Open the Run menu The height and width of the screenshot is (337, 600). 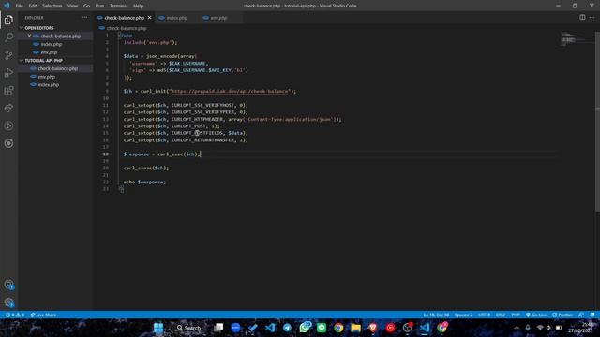tap(99, 6)
